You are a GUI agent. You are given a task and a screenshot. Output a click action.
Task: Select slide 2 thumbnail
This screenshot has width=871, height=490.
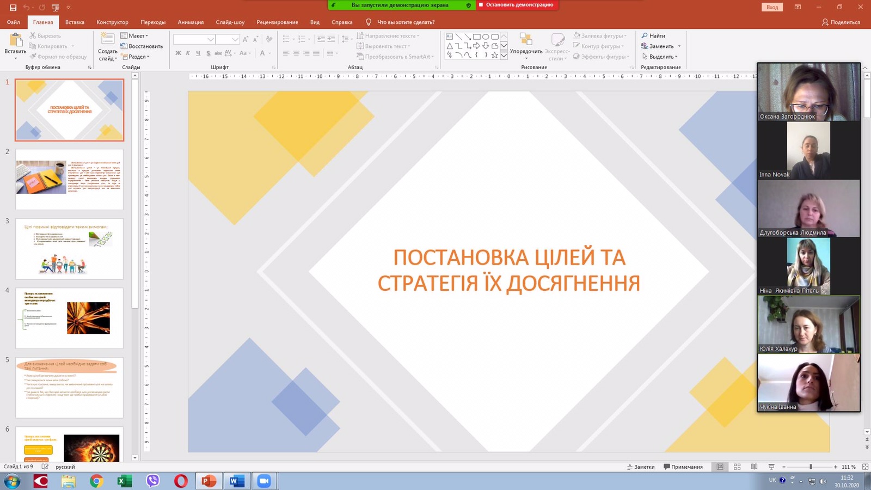coord(70,179)
